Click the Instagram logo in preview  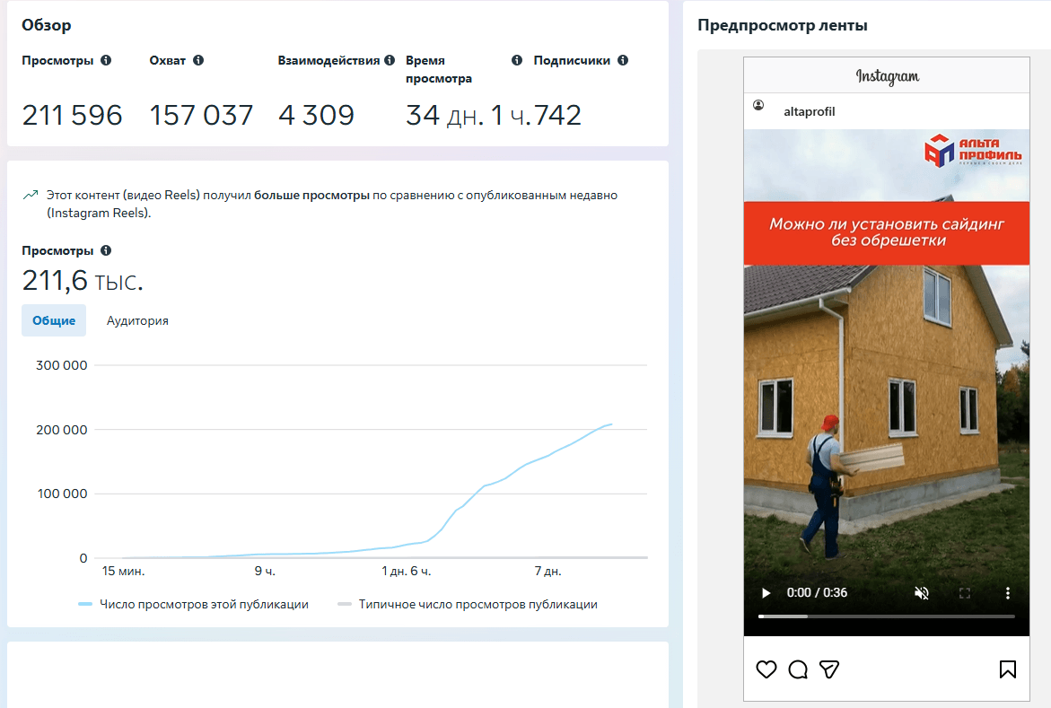pos(887,76)
